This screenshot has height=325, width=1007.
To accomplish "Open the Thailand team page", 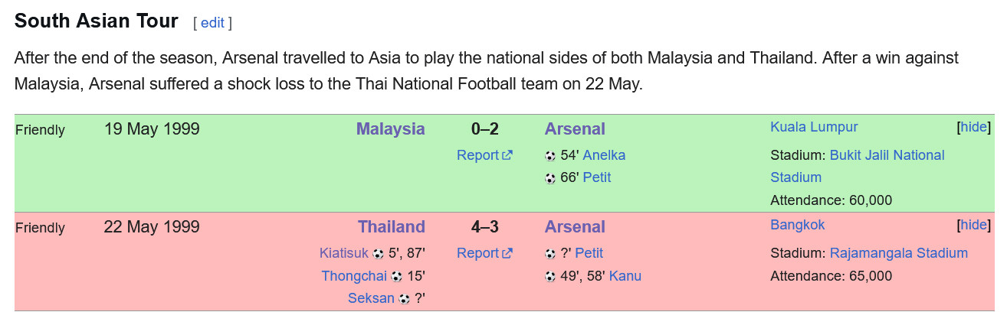I will [x=391, y=226].
